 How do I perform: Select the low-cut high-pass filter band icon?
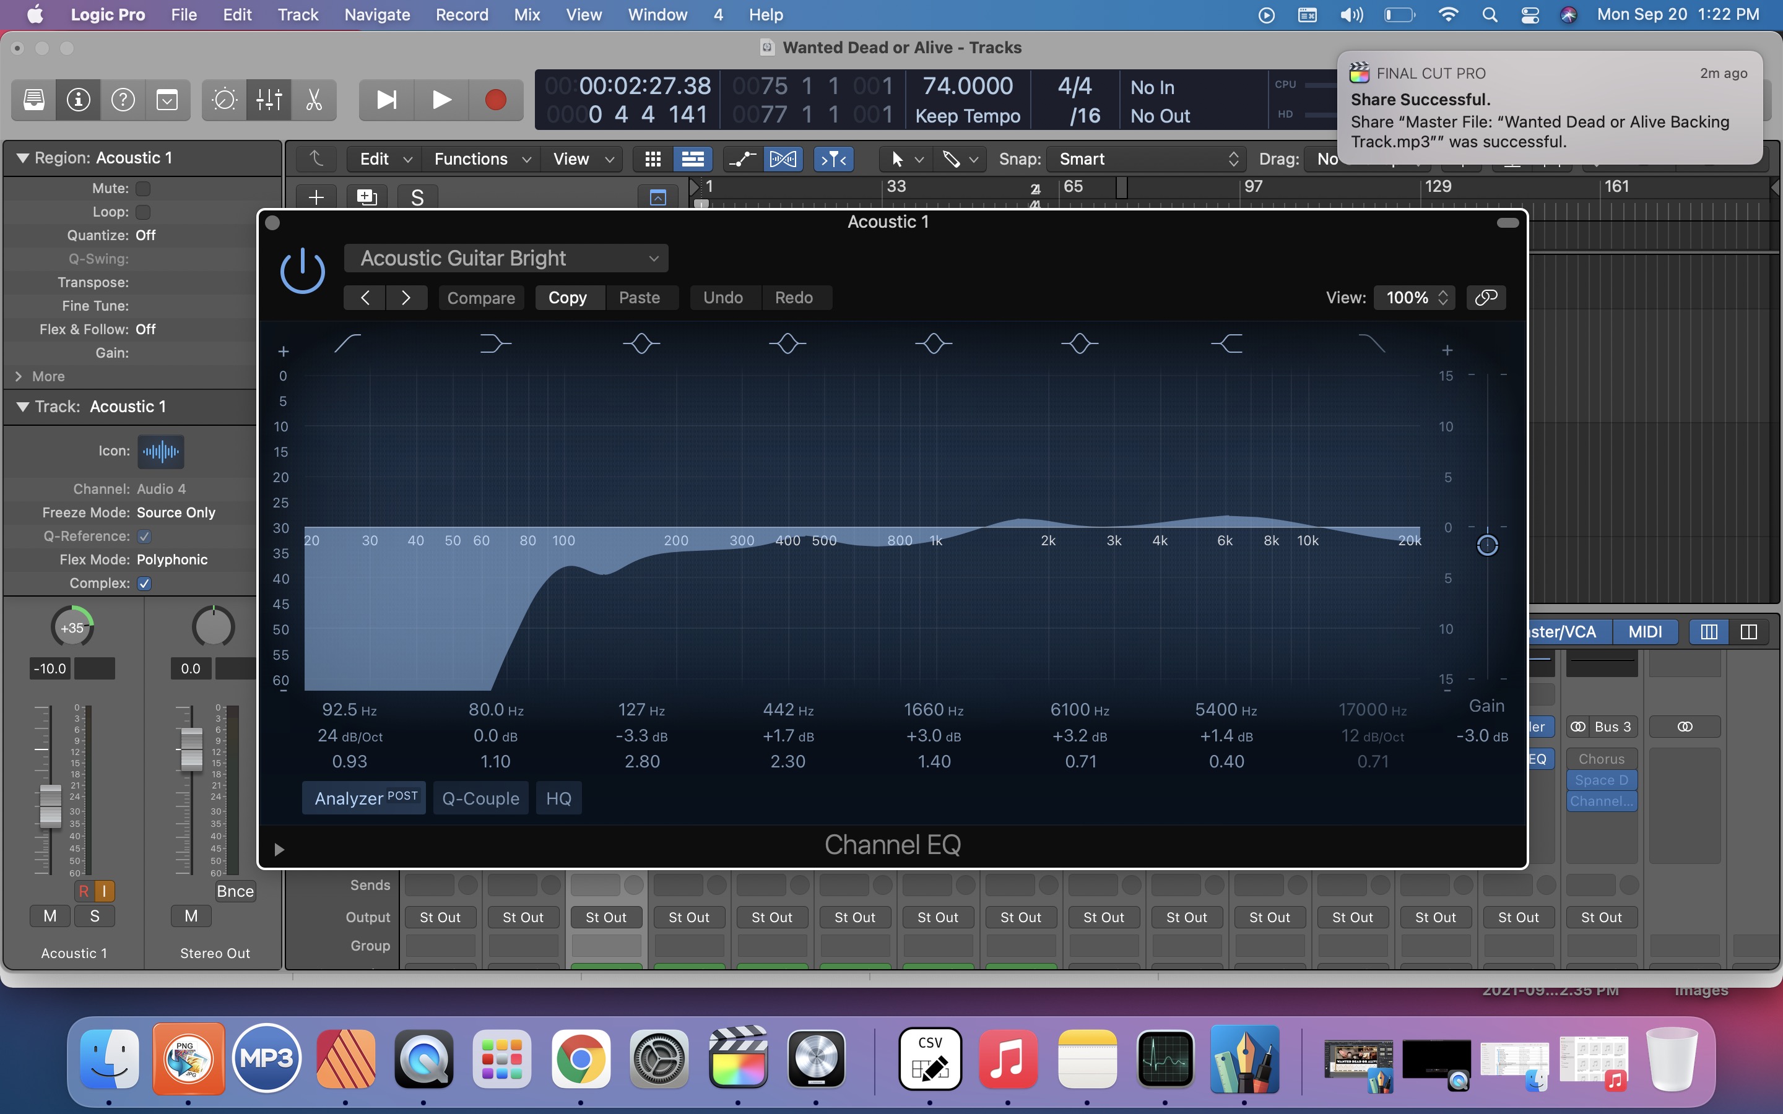pos(348,343)
